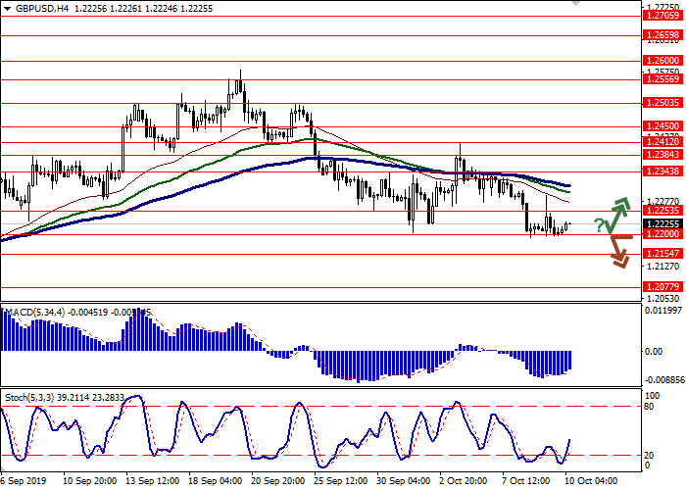The image size is (686, 490).
Task: Select the 1.26000 price level label
Action: pyautogui.click(x=662, y=61)
